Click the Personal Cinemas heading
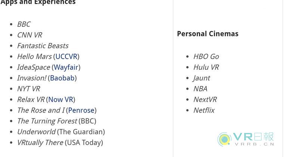 207,34
